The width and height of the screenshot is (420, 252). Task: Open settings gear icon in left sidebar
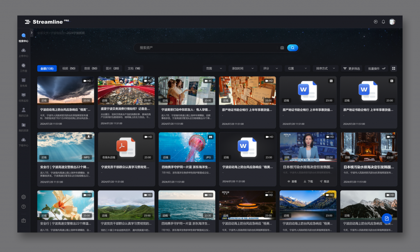tap(23, 197)
